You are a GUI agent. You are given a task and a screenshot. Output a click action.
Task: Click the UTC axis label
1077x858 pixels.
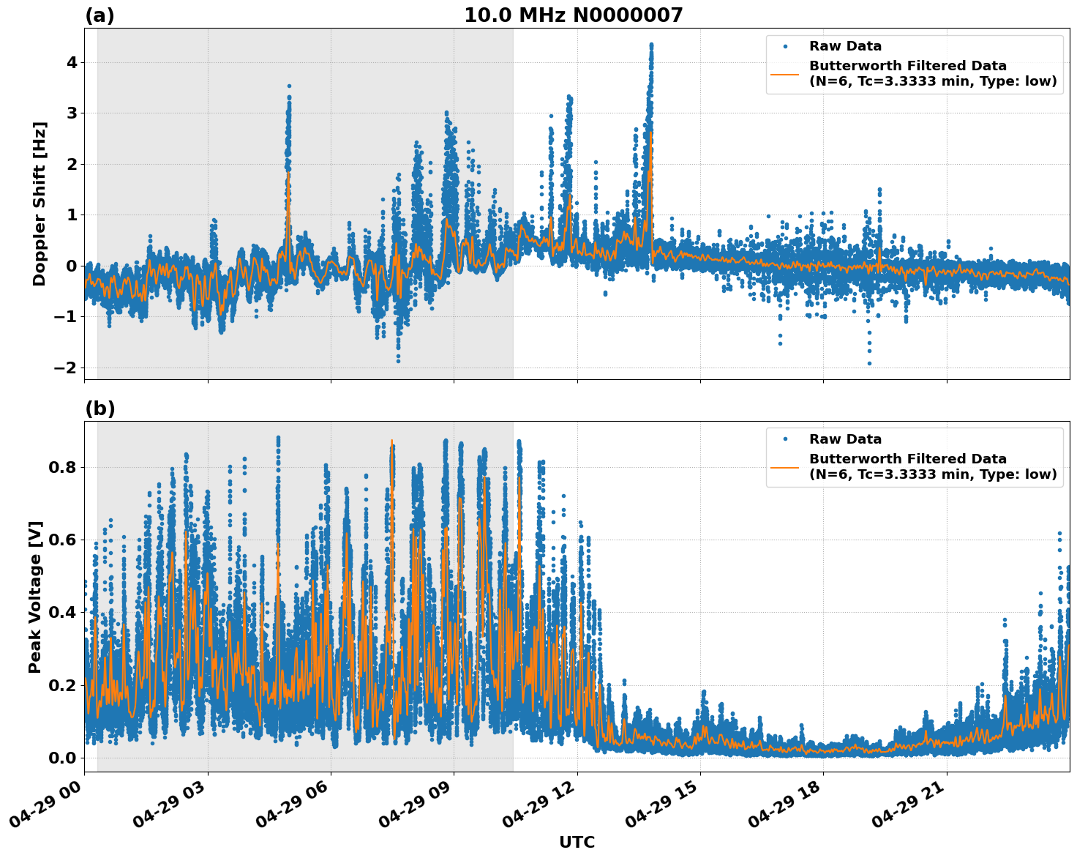pyautogui.click(x=577, y=843)
